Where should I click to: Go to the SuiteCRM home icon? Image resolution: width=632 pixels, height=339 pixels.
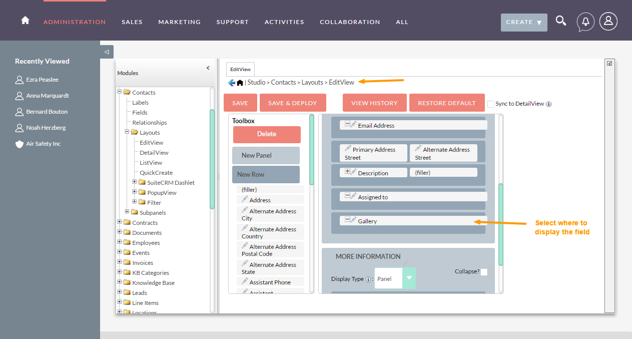(25, 21)
